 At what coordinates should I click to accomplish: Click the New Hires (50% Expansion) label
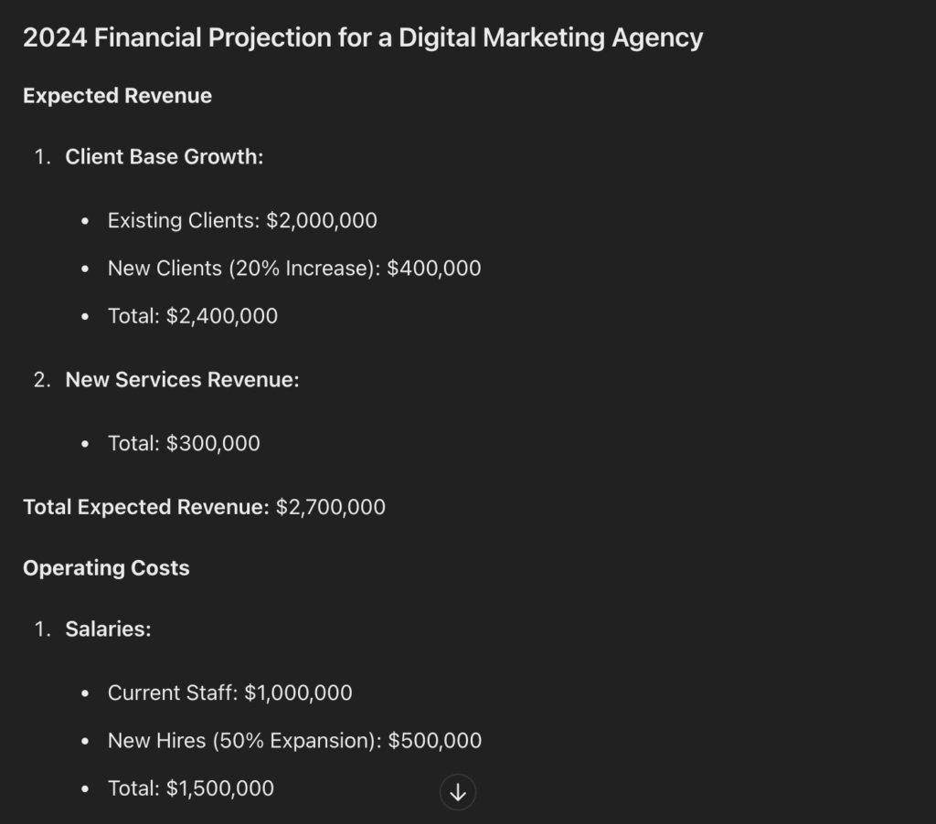[x=244, y=741]
